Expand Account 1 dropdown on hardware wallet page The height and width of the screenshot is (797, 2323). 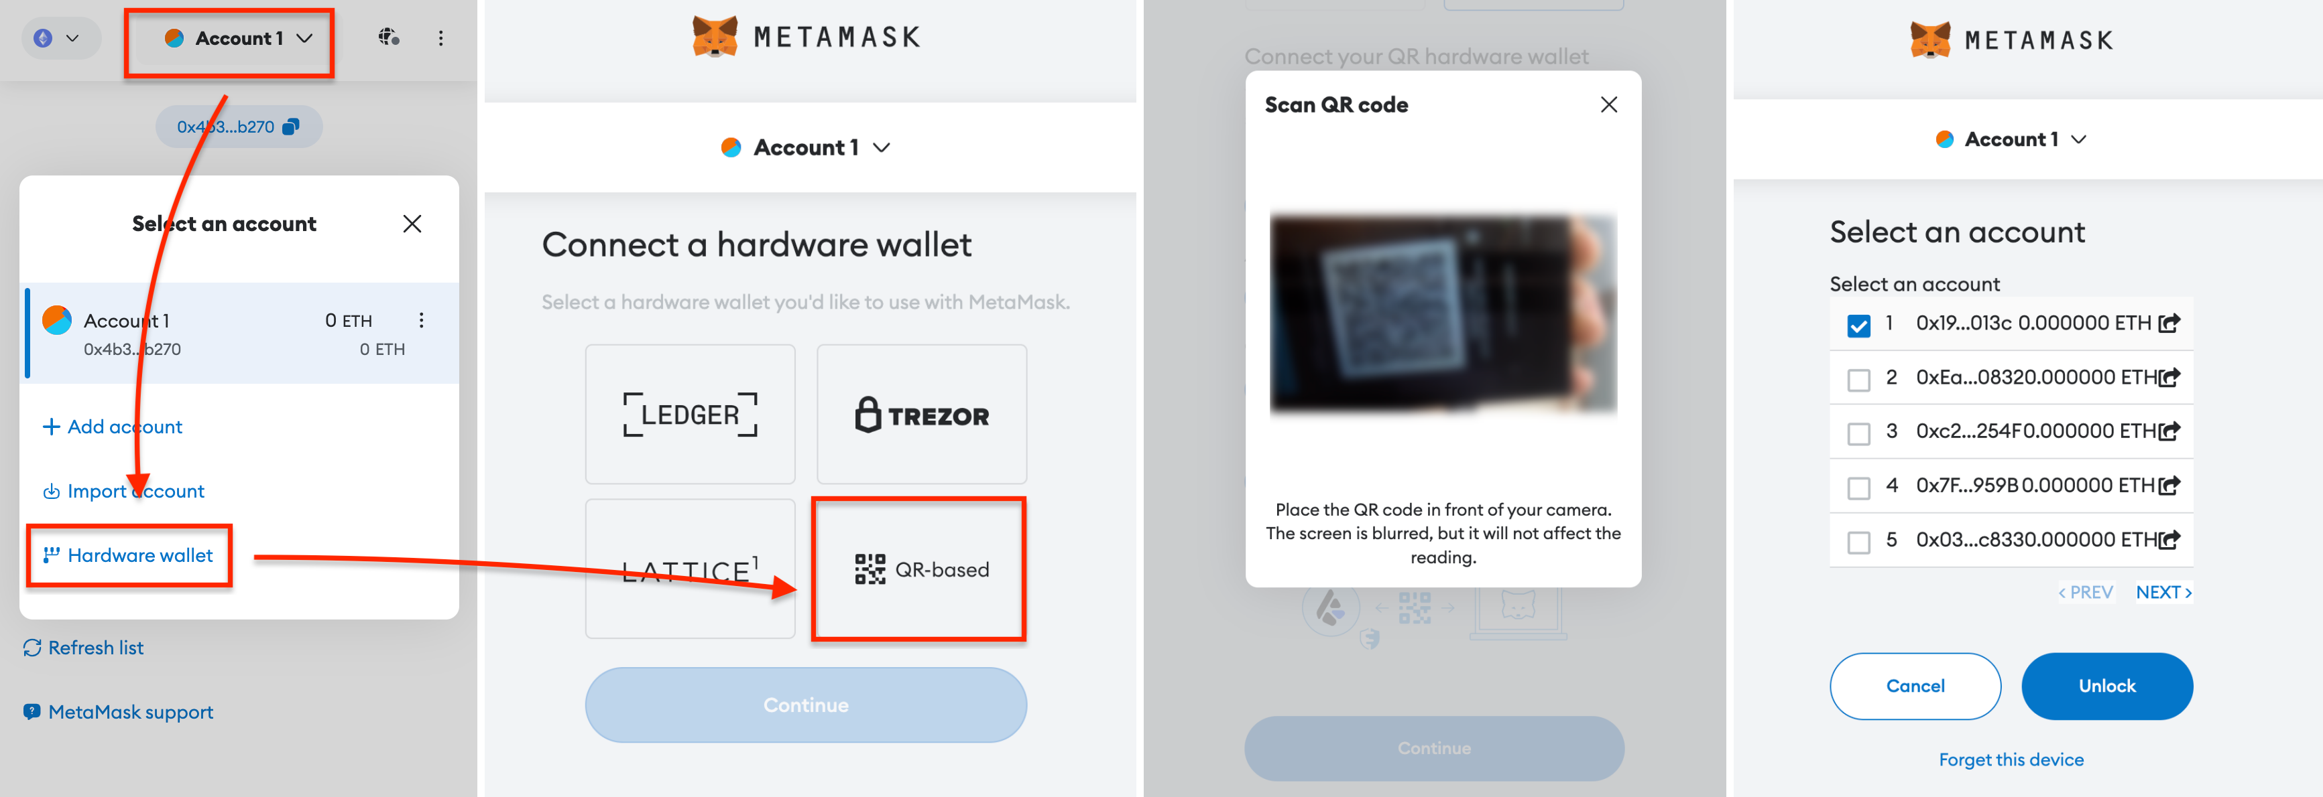805,148
